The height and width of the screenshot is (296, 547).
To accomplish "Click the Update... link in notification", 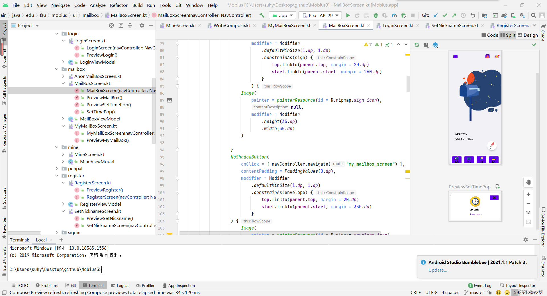I will click(438, 270).
